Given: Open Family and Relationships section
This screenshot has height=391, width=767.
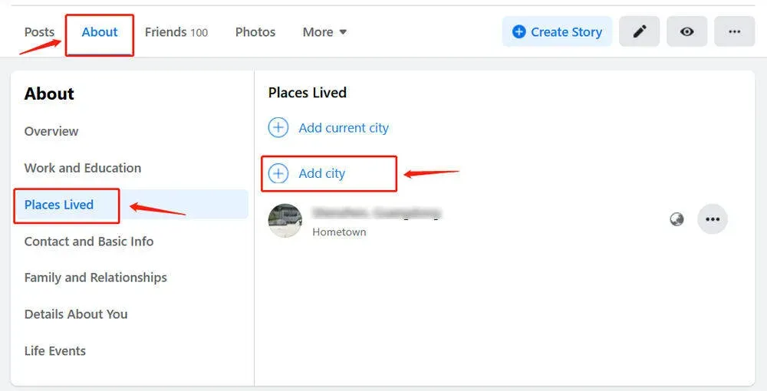Looking at the screenshot, I should pyautogui.click(x=96, y=278).
